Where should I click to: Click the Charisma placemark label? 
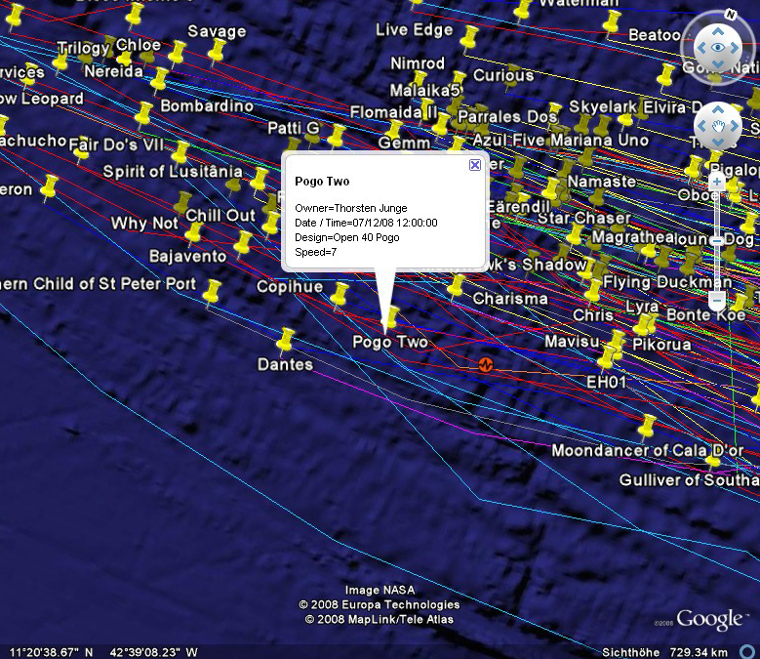(x=510, y=299)
